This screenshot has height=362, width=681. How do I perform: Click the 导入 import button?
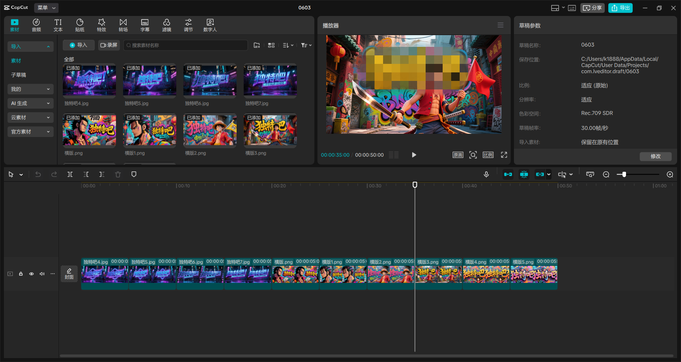(78, 45)
